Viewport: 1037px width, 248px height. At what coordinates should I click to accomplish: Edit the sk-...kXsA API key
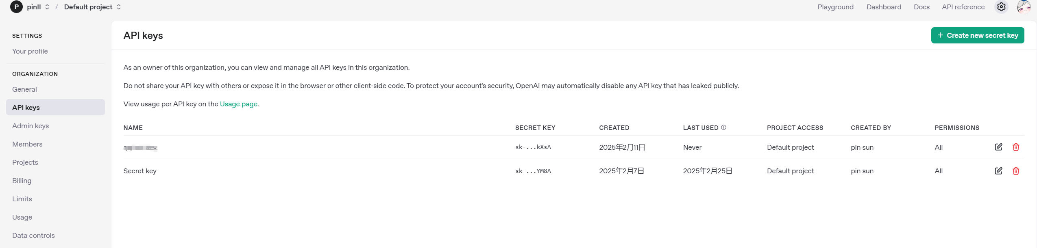click(998, 147)
